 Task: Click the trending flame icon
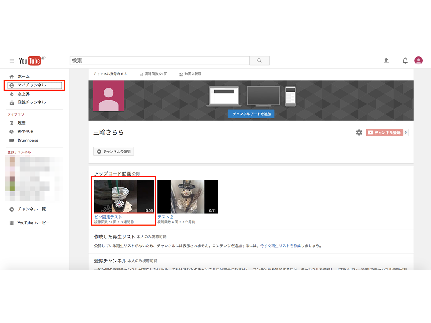click(x=11, y=94)
